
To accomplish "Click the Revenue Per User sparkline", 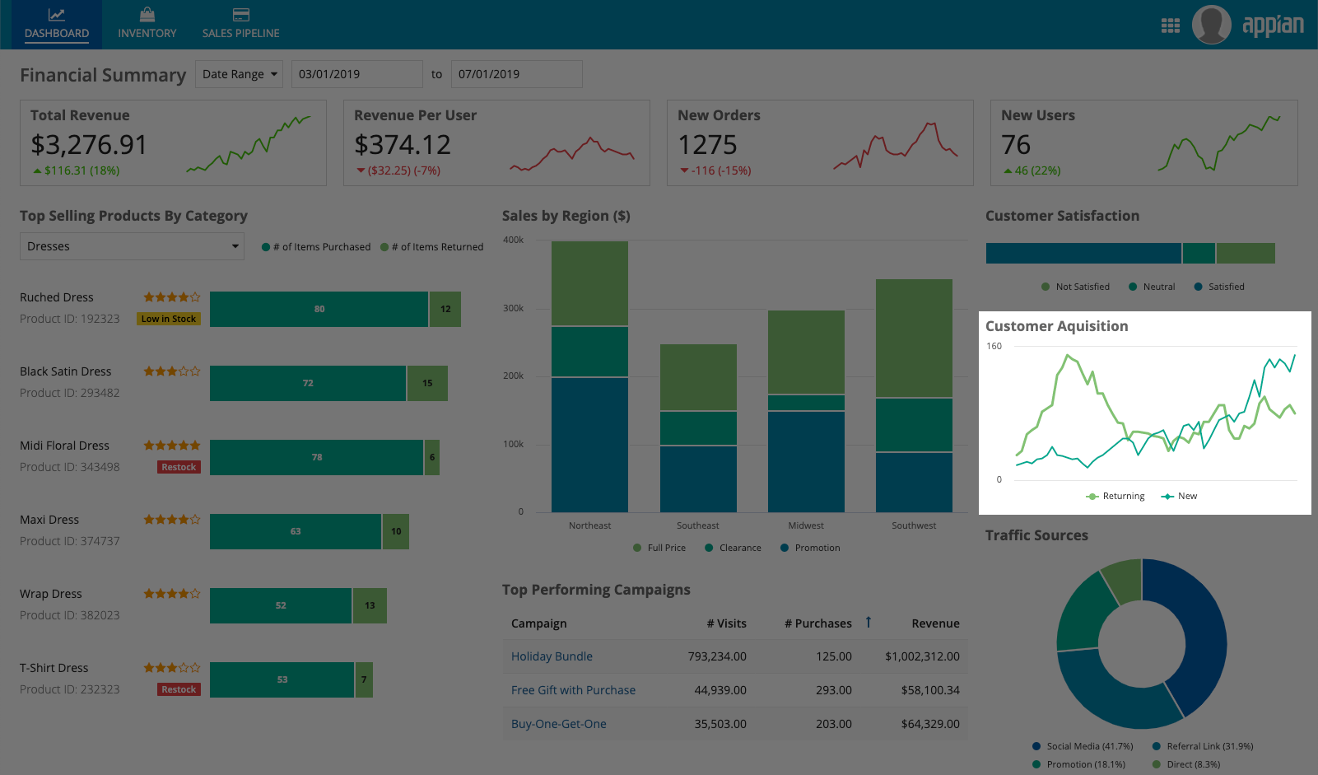I will click(572, 154).
